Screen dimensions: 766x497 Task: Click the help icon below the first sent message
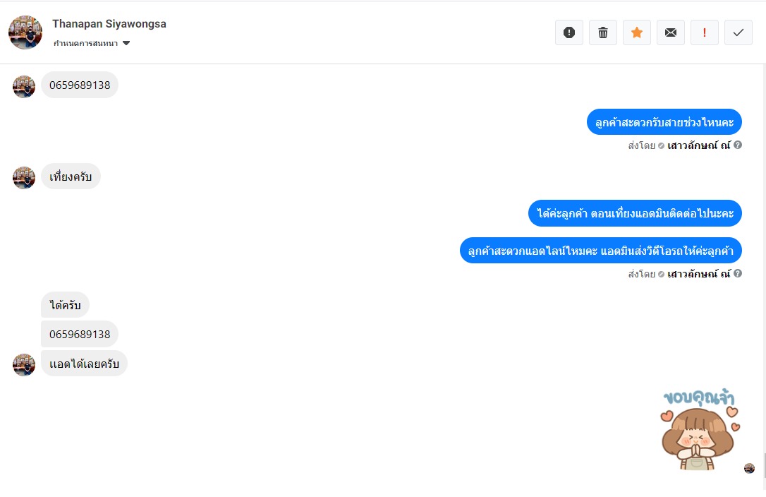738,145
